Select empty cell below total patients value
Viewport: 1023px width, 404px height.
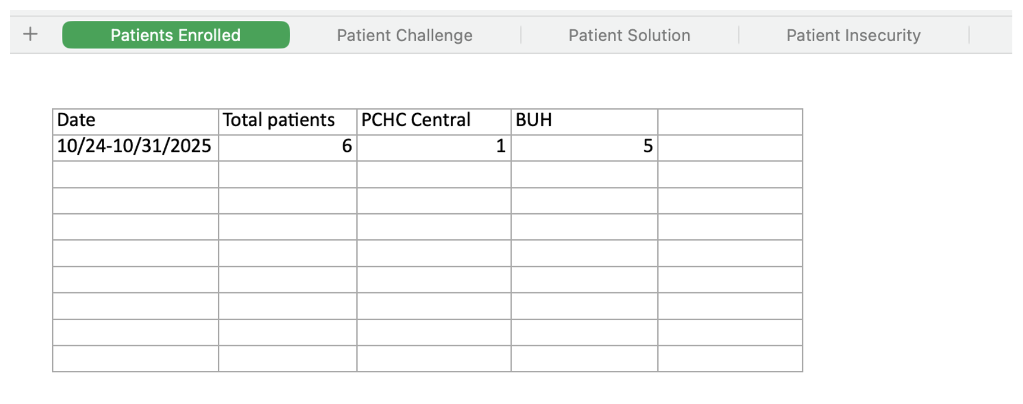[x=288, y=174]
